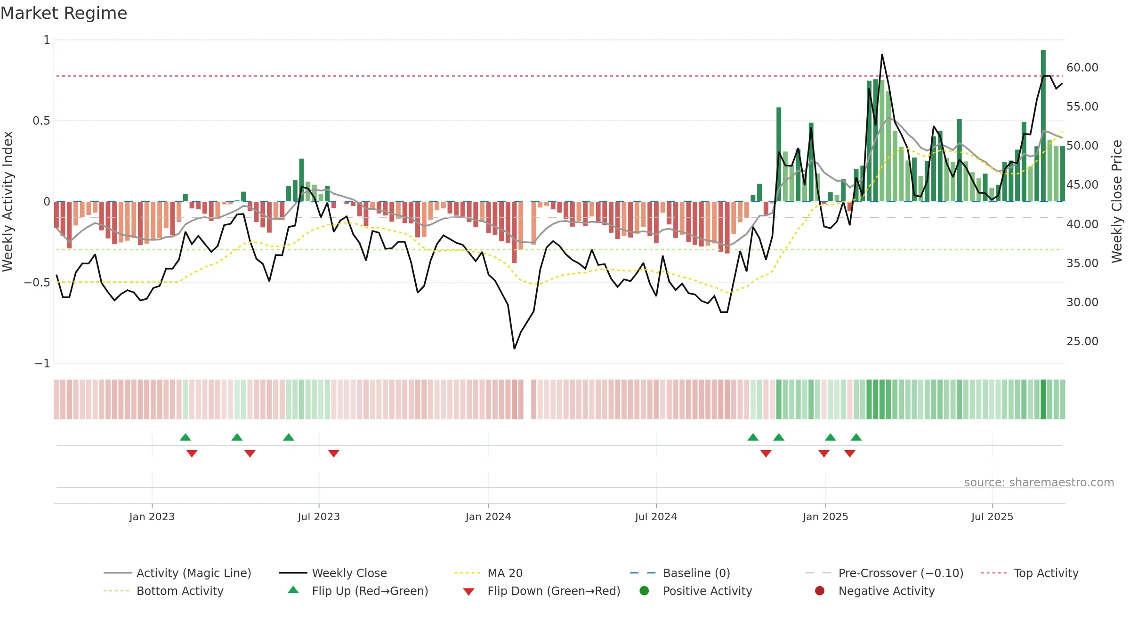Click the first red flip-down marker after Jan 2023
The width and height of the screenshot is (1130, 635).
(x=192, y=453)
